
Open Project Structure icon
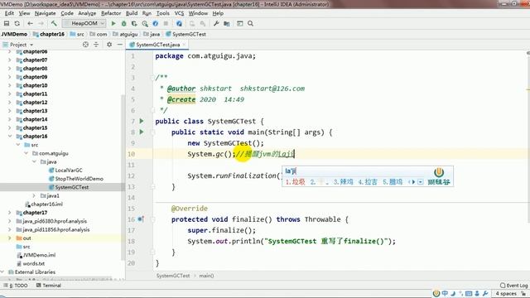point(226,23)
